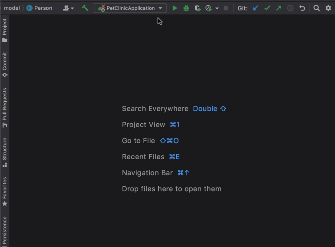Start the application in Debug mode

[x=186, y=8]
